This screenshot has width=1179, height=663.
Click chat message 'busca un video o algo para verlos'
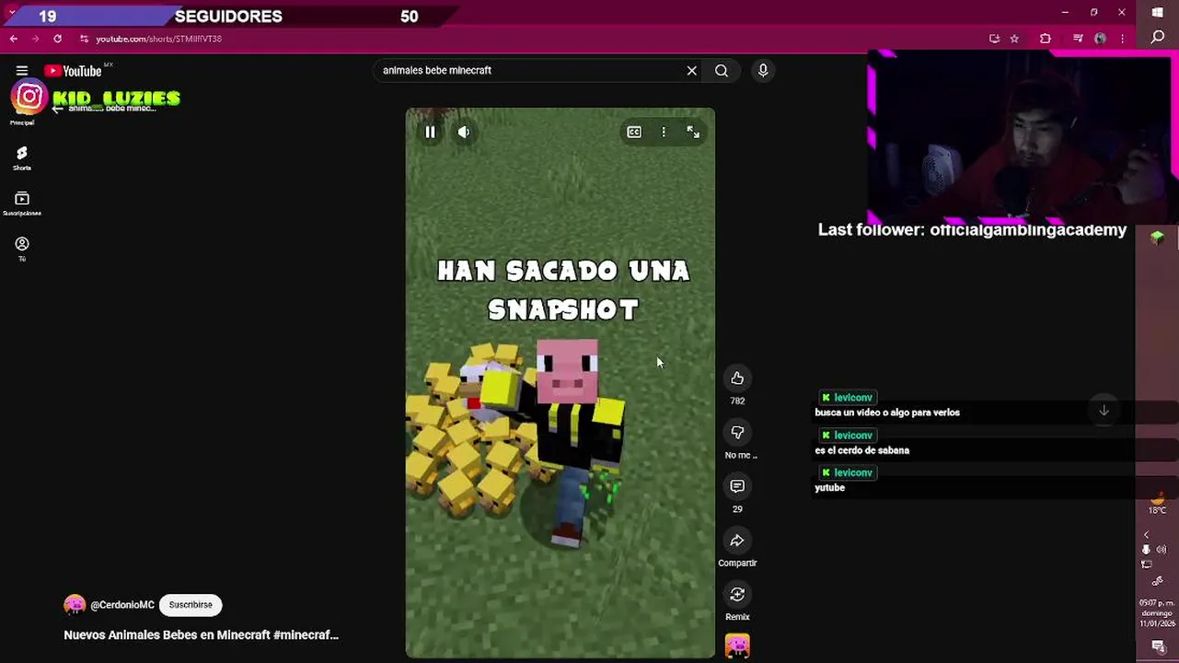click(887, 413)
